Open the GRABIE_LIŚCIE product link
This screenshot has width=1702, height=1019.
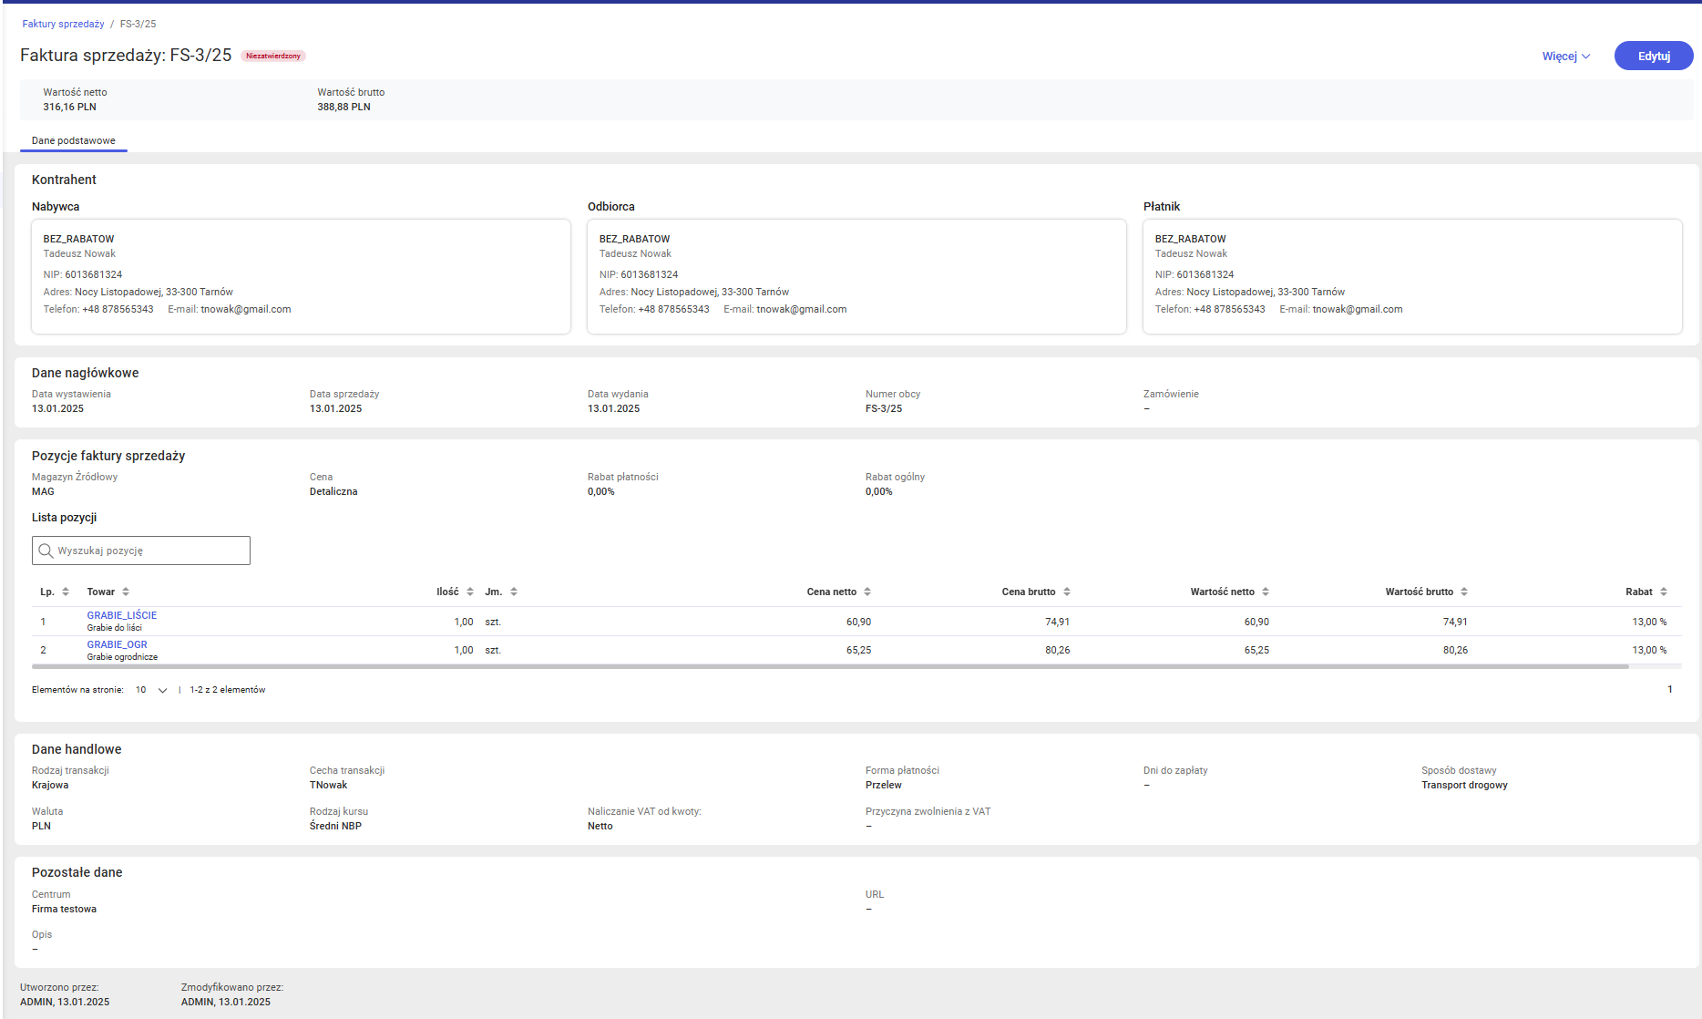pos(122,615)
